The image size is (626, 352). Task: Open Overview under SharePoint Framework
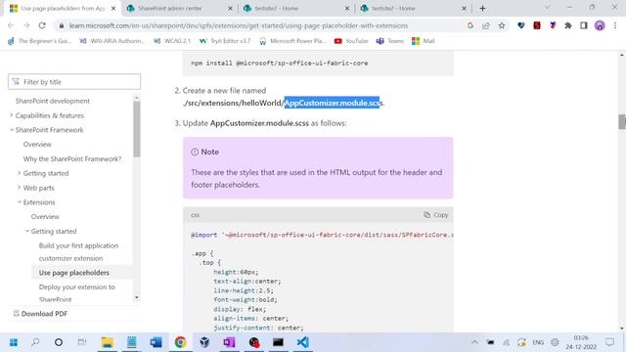37,144
